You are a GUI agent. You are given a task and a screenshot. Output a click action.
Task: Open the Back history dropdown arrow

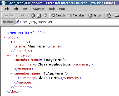click(x=18, y=16)
